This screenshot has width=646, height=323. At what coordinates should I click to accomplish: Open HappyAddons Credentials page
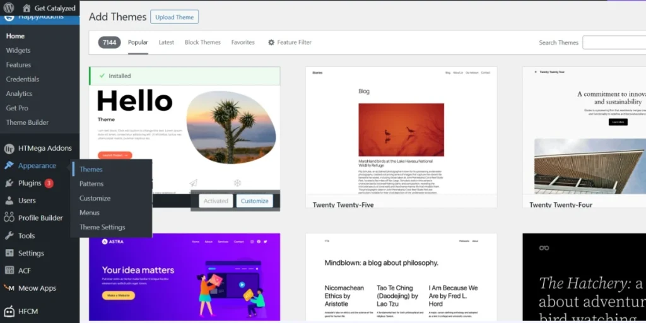(x=23, y=79)
